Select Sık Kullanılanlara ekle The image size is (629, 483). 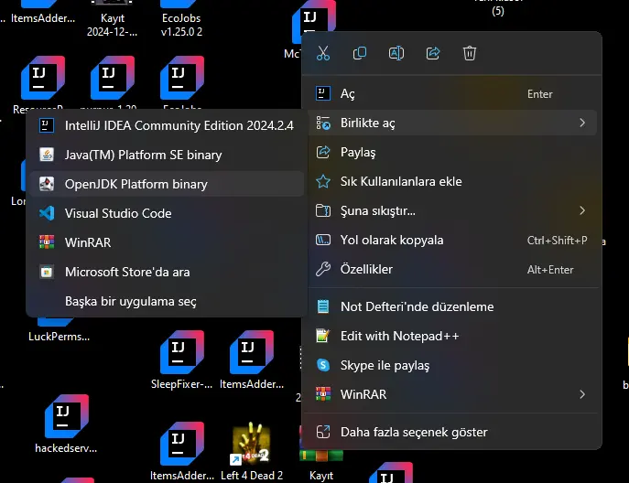(452, 181)
